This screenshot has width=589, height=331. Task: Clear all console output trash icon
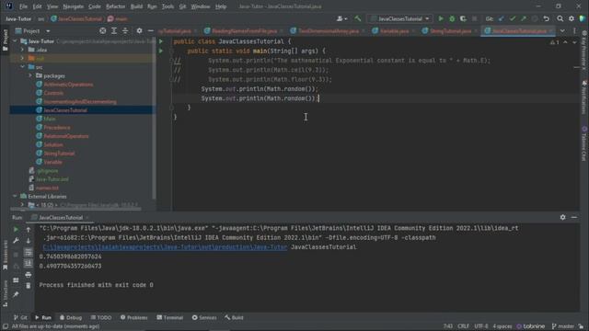pos(29,286)
